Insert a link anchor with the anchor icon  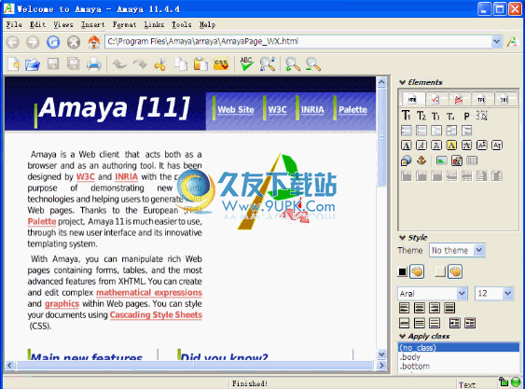click(421, 160)
